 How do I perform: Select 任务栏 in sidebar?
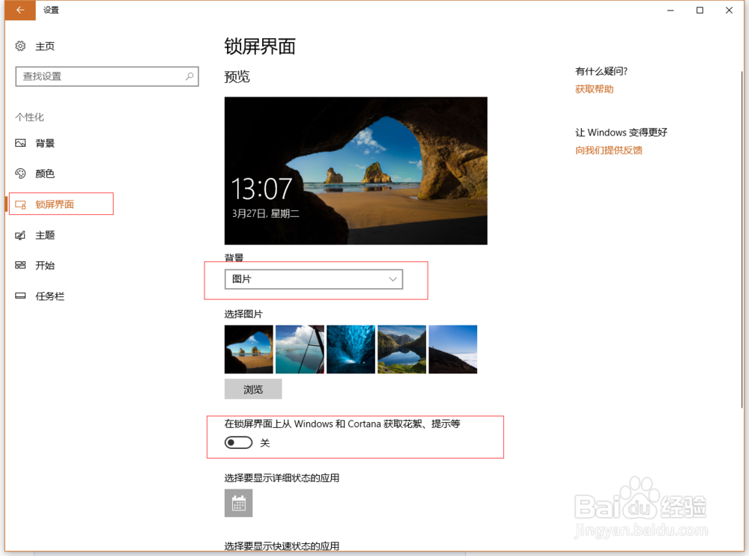pos(49,296)
